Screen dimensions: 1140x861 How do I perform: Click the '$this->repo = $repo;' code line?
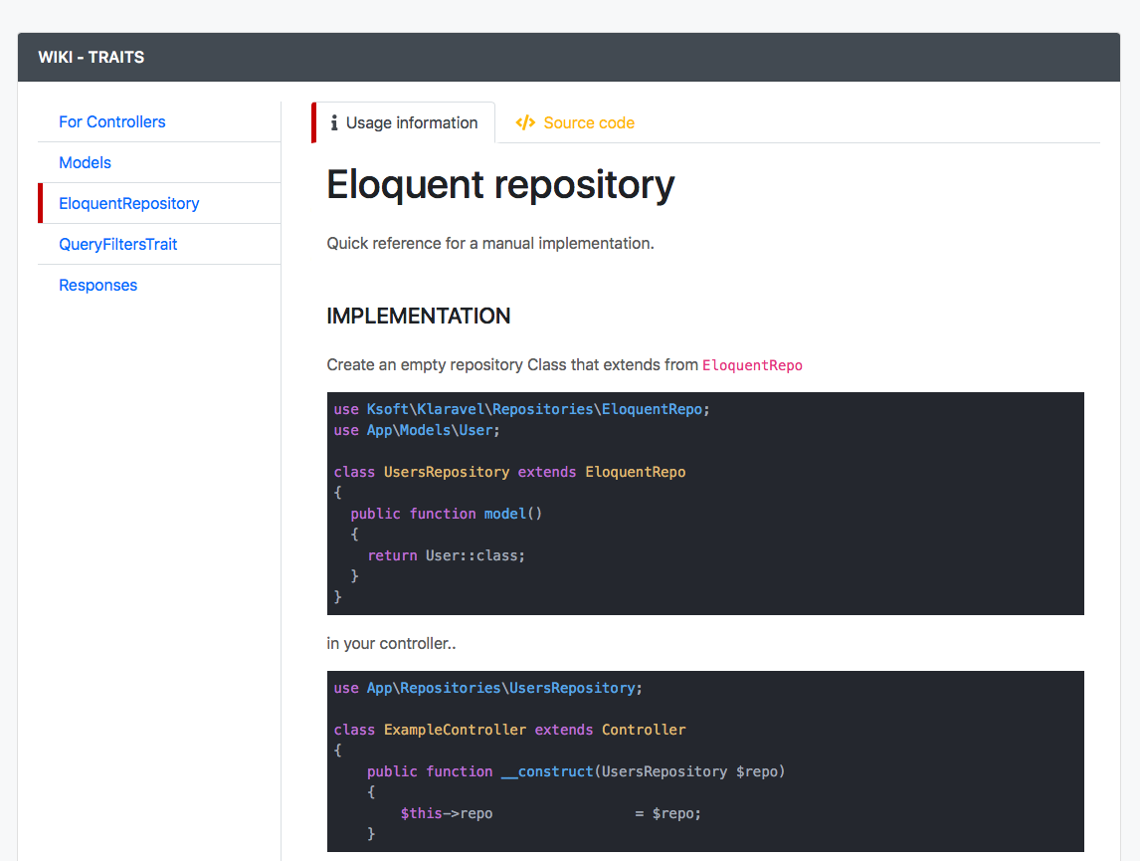(x=550, y=813)
